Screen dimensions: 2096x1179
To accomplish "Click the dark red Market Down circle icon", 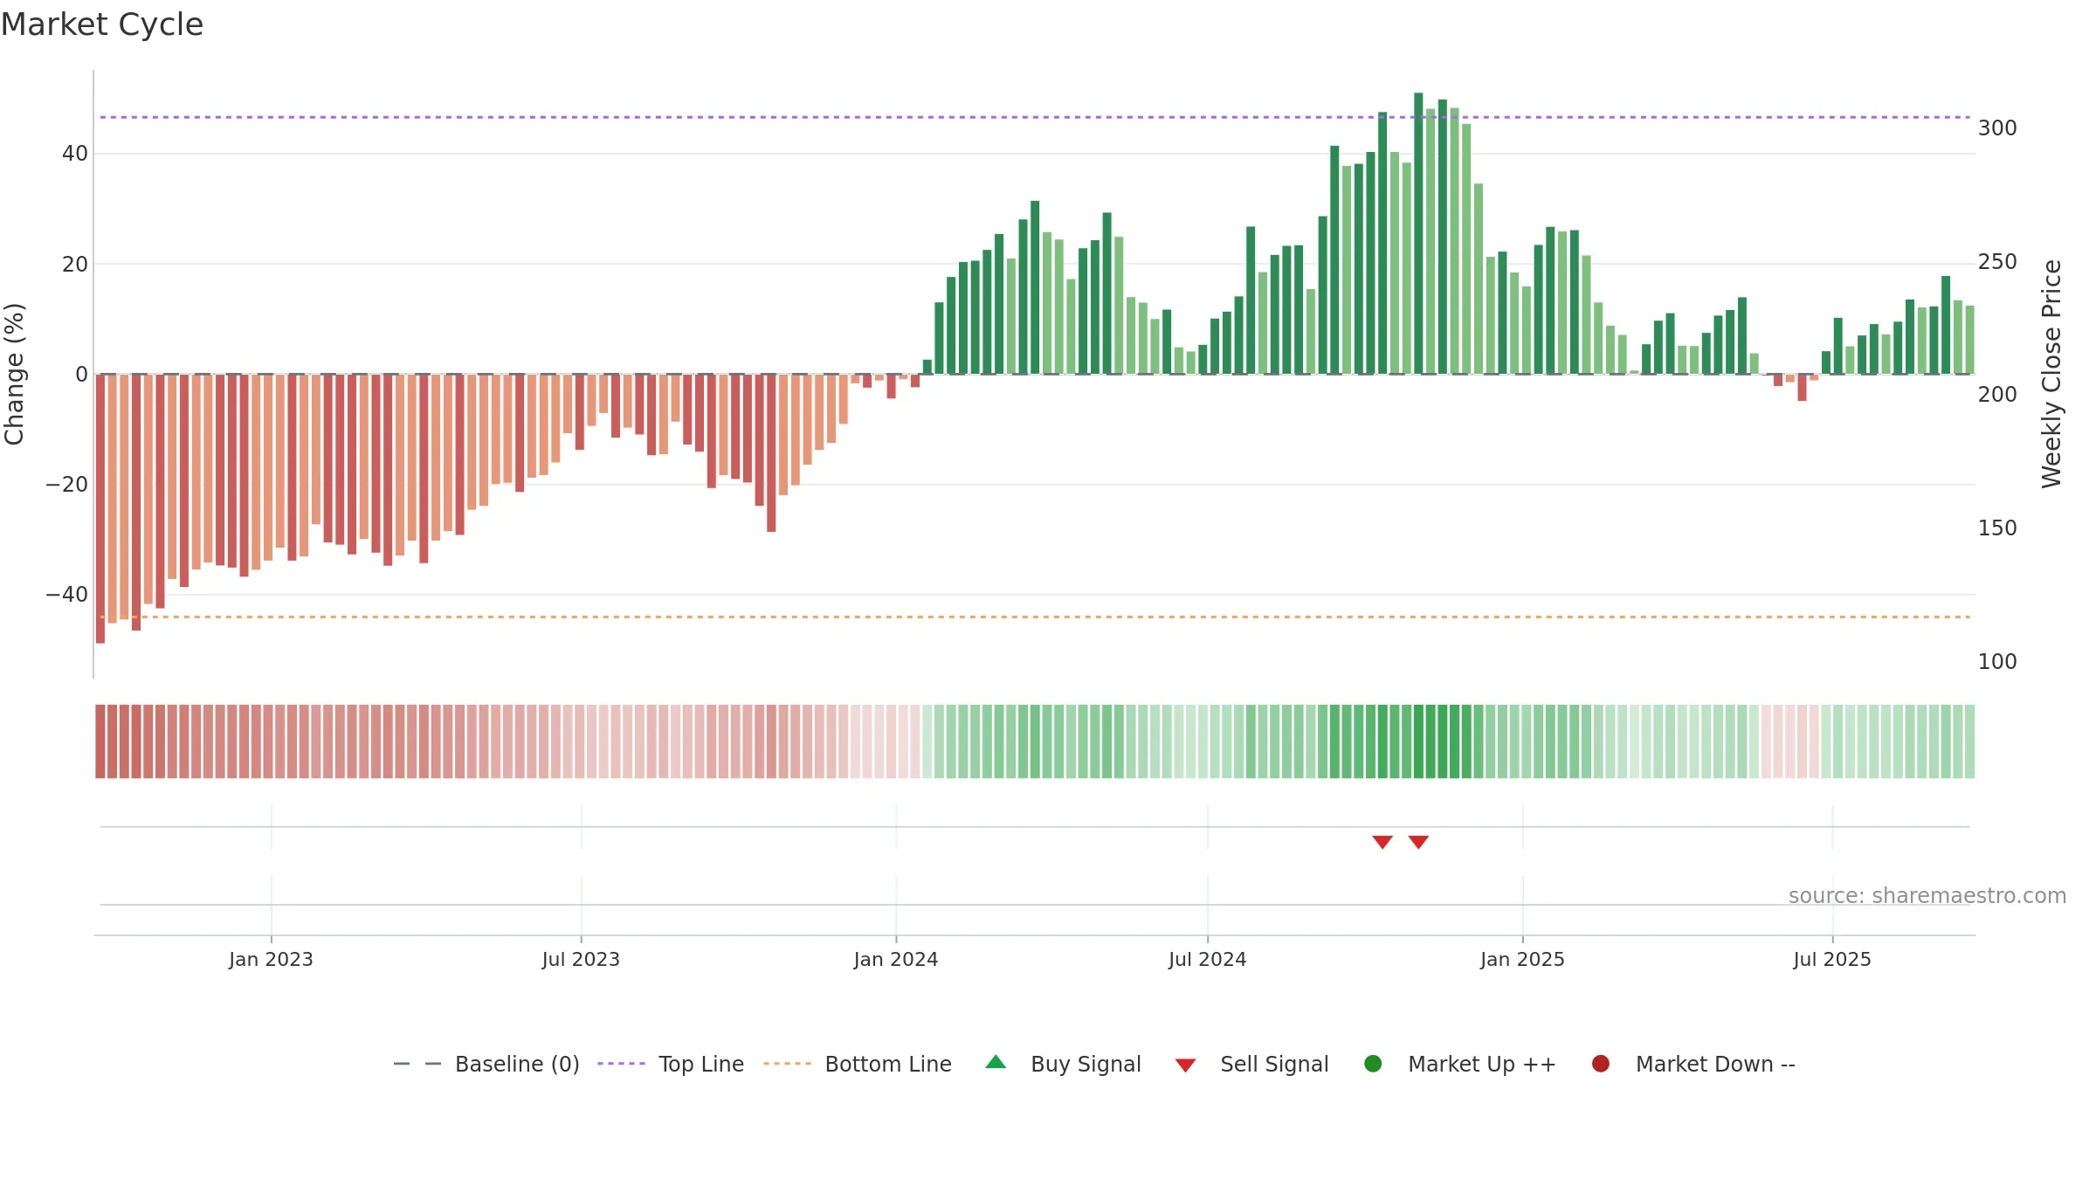I will click(1601, 1064).
